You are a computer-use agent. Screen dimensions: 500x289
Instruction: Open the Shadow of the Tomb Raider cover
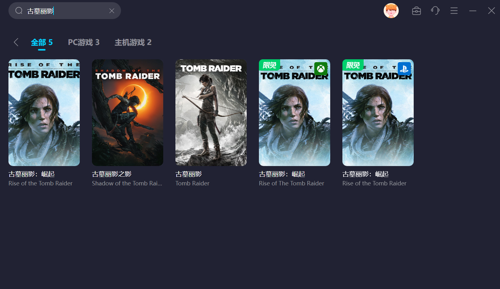(x=128, y=113)
